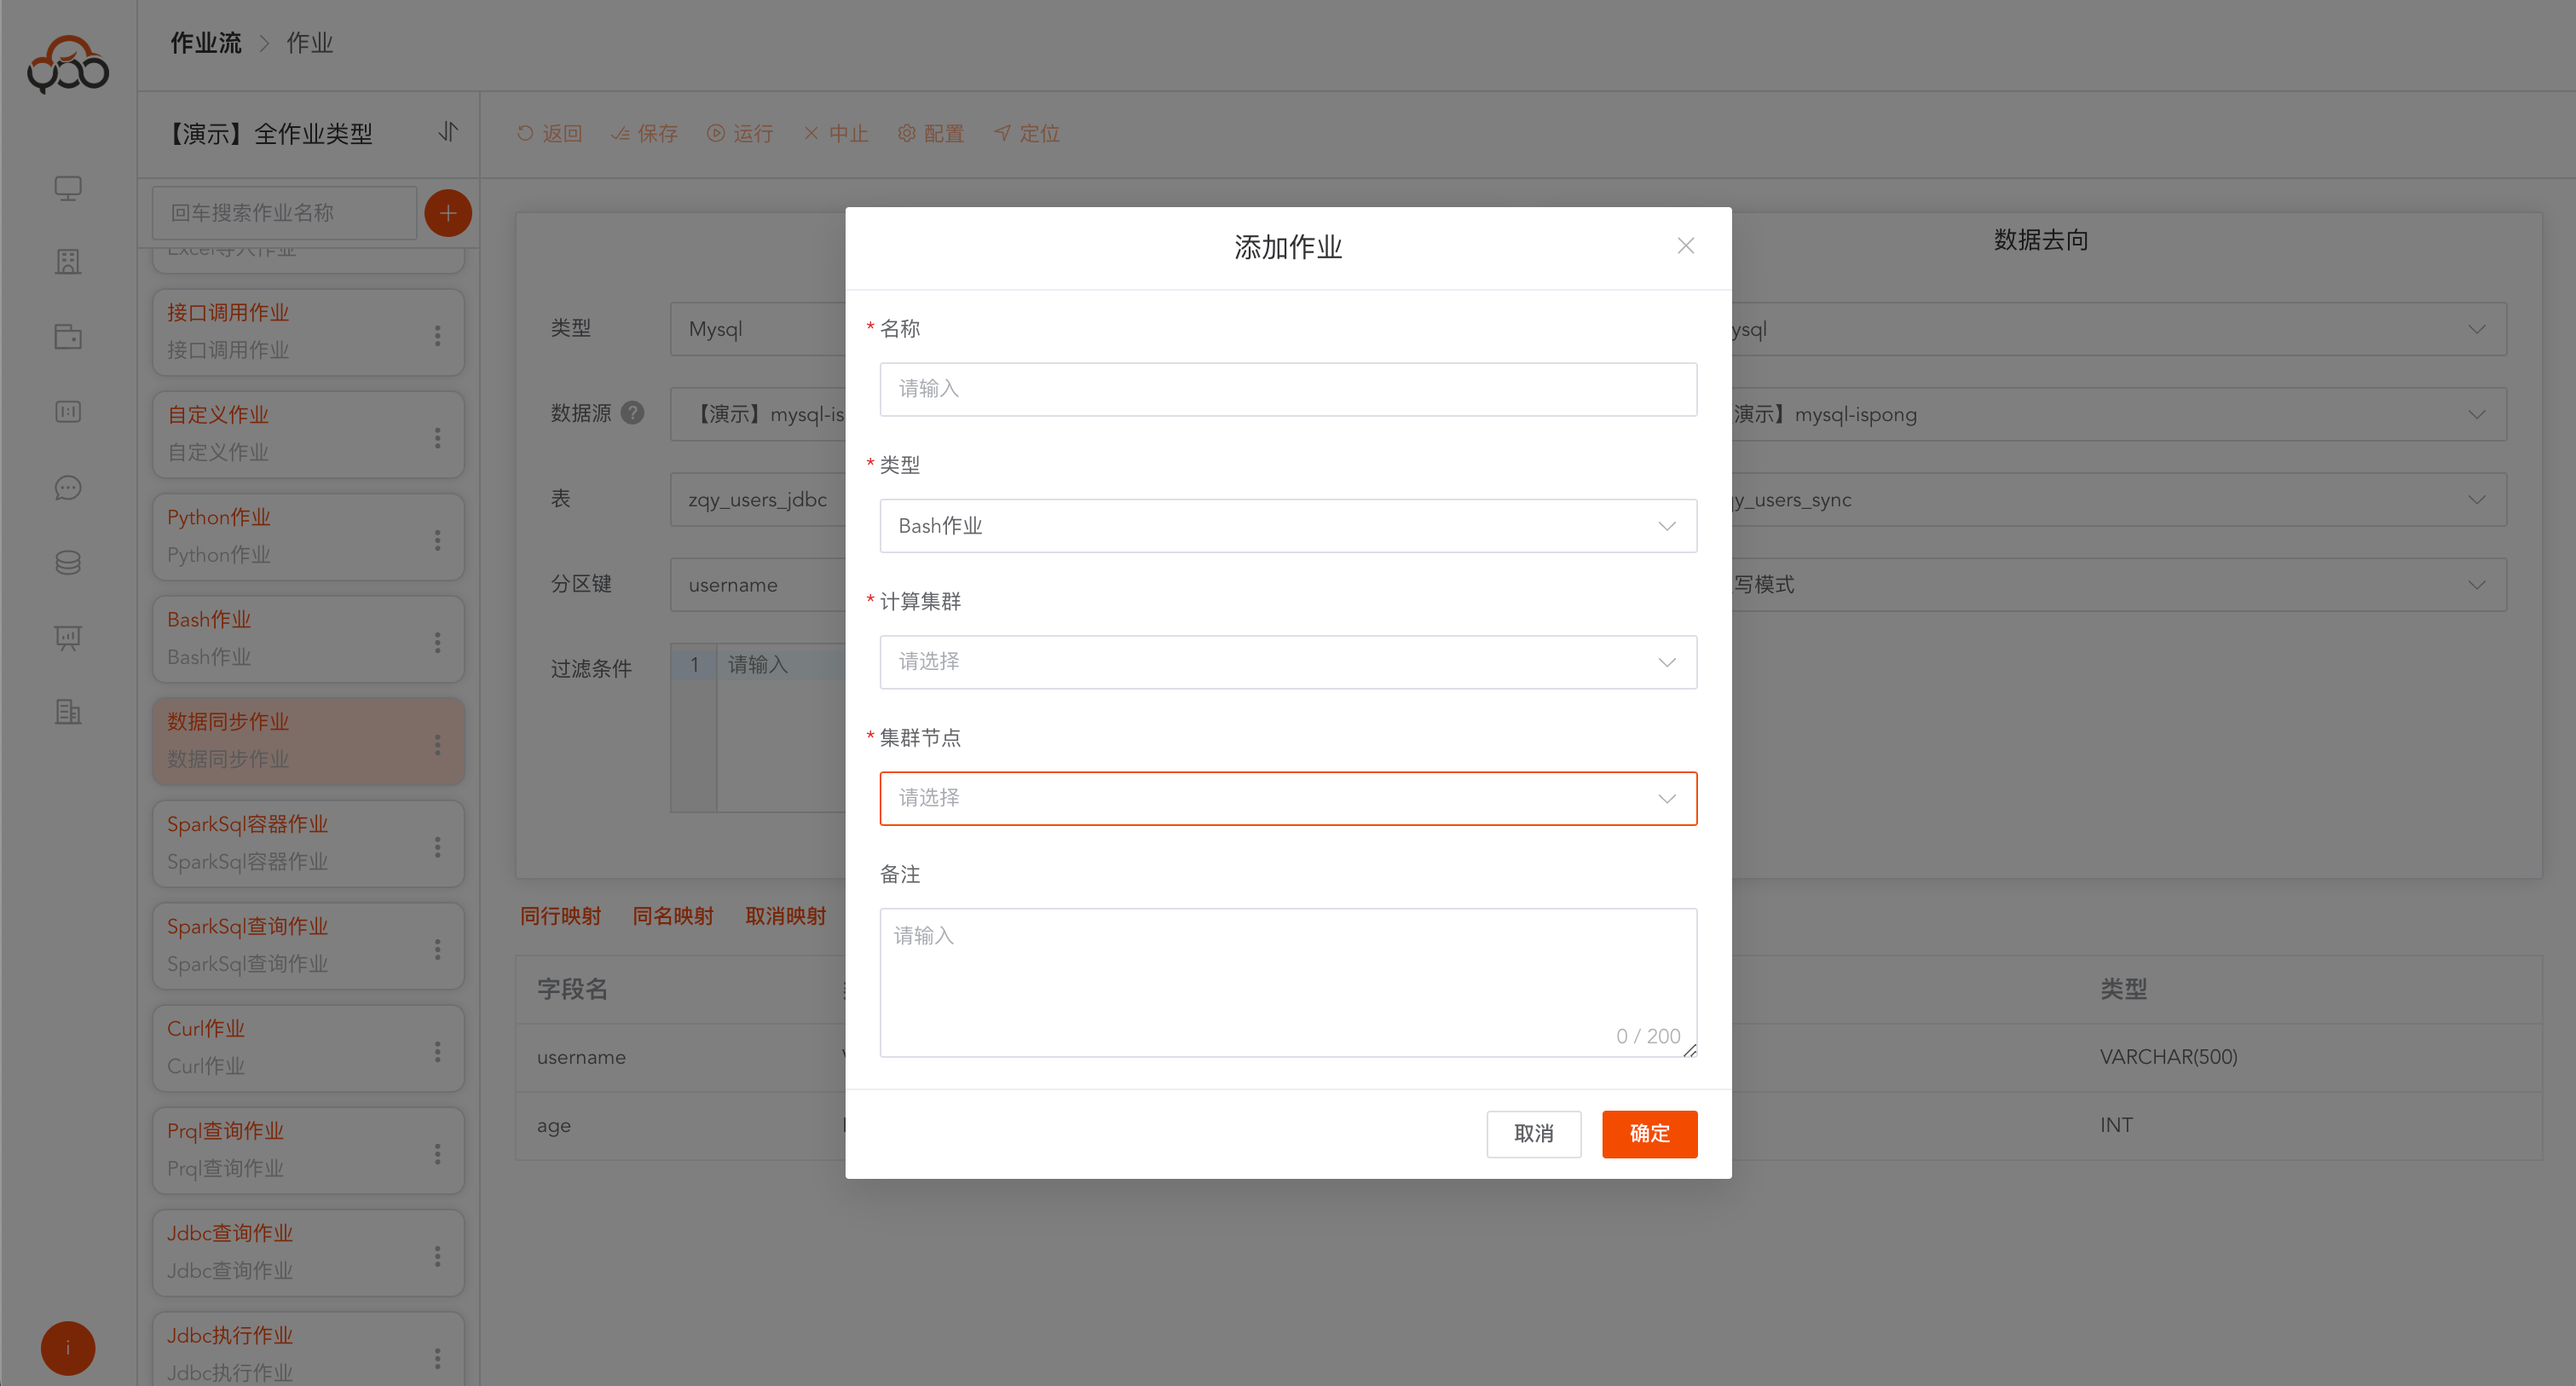Click the folder icon in left sidebar

pyautogui.click(x=68, y=337)
